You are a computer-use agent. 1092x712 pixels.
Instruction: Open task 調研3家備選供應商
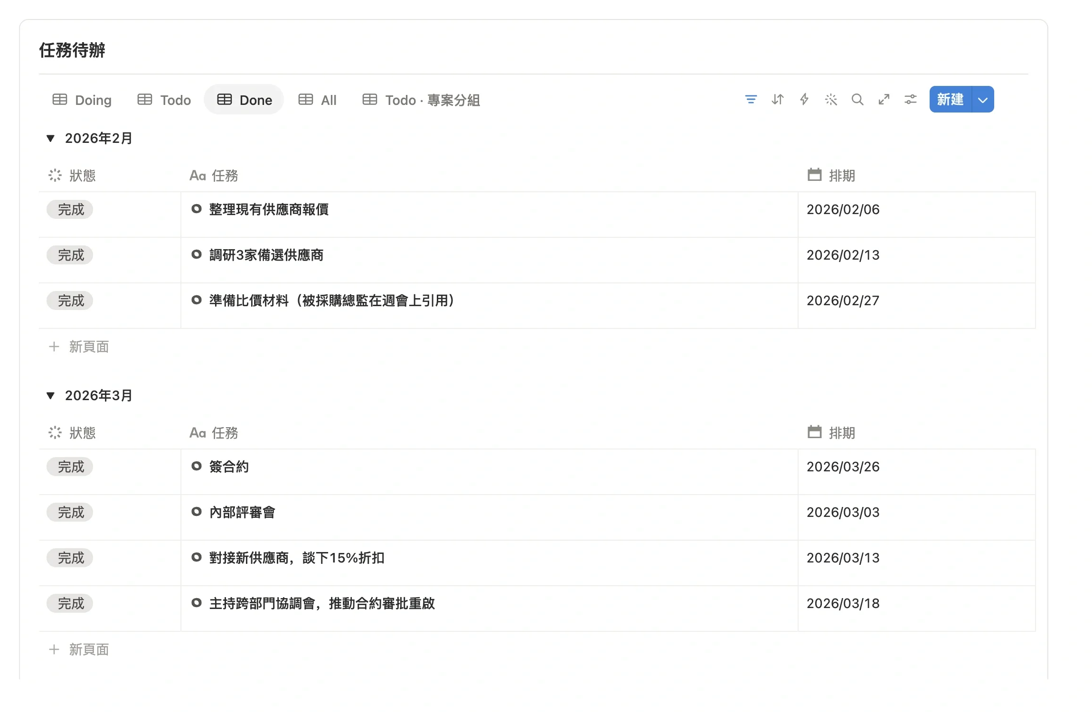click(266, 255)
